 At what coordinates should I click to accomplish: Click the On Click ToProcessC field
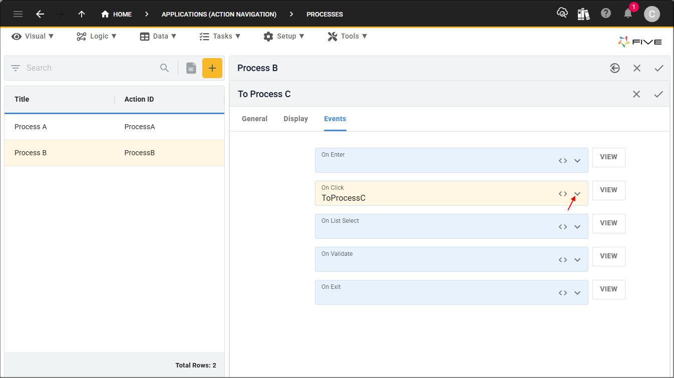pos(451,193)
